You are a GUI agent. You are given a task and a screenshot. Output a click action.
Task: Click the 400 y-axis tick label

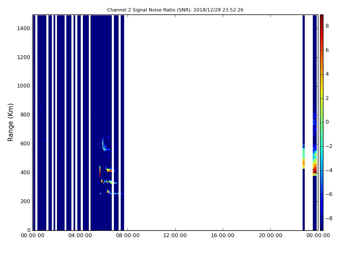click(x=25, y=173)
